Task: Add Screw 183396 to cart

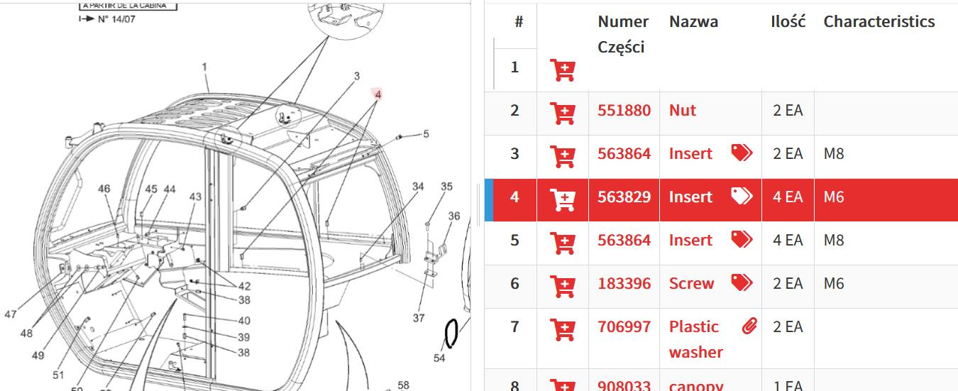Action: click(563, 285)
